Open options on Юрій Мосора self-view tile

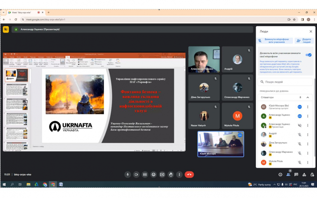240,135
